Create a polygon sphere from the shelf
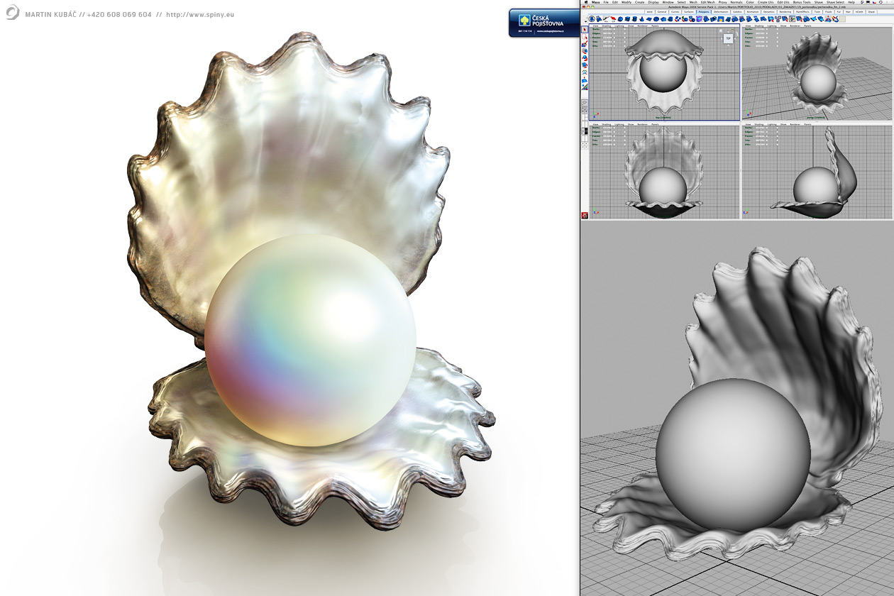 pyautogui.click(x=621, y=19)
